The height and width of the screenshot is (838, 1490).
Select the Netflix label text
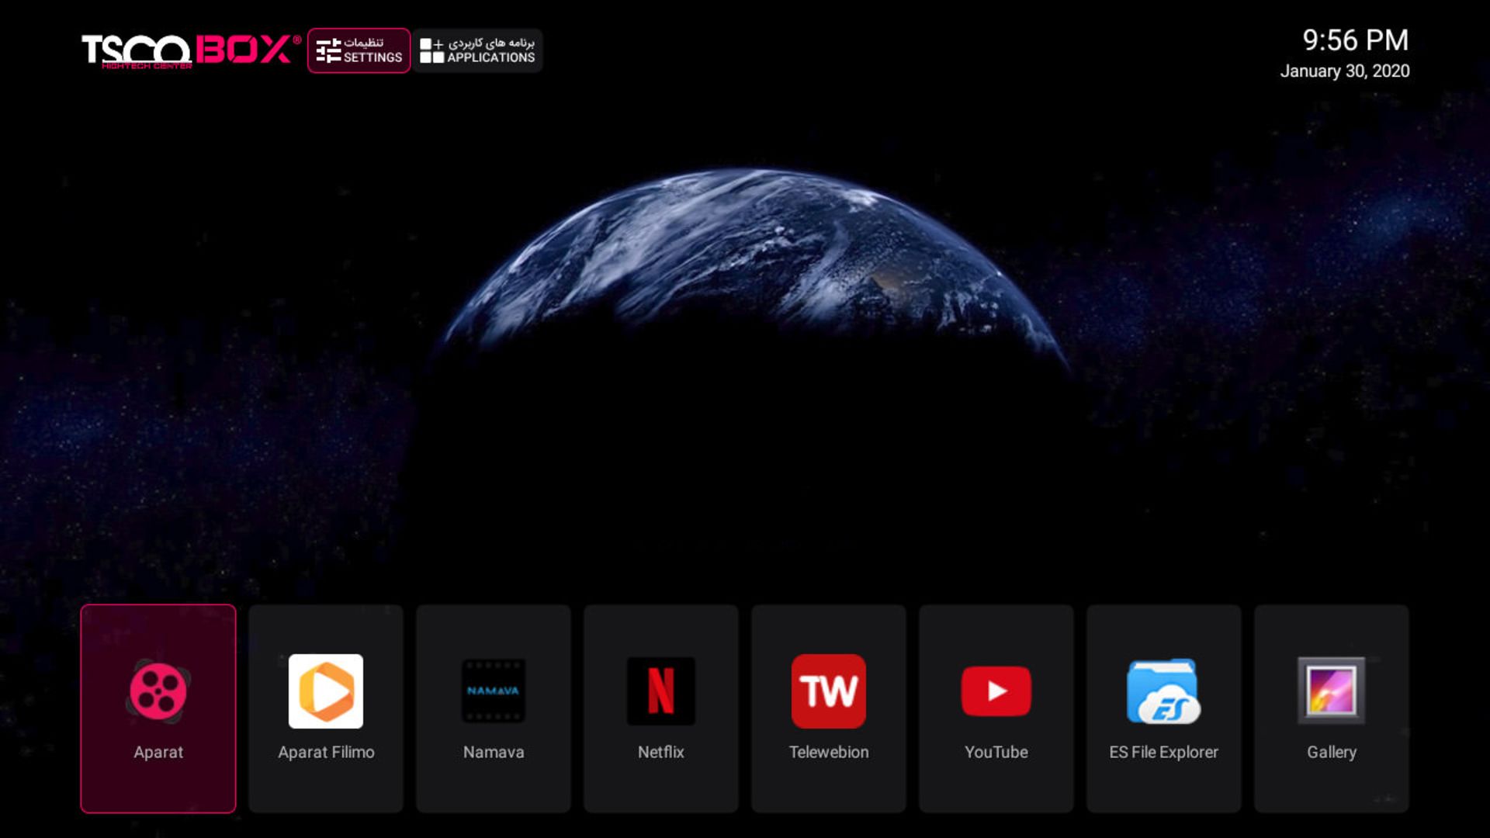(x=661, y=752)
